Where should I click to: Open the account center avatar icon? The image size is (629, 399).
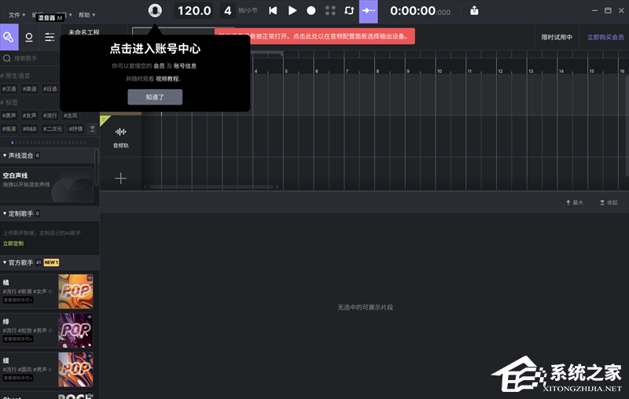156,10
